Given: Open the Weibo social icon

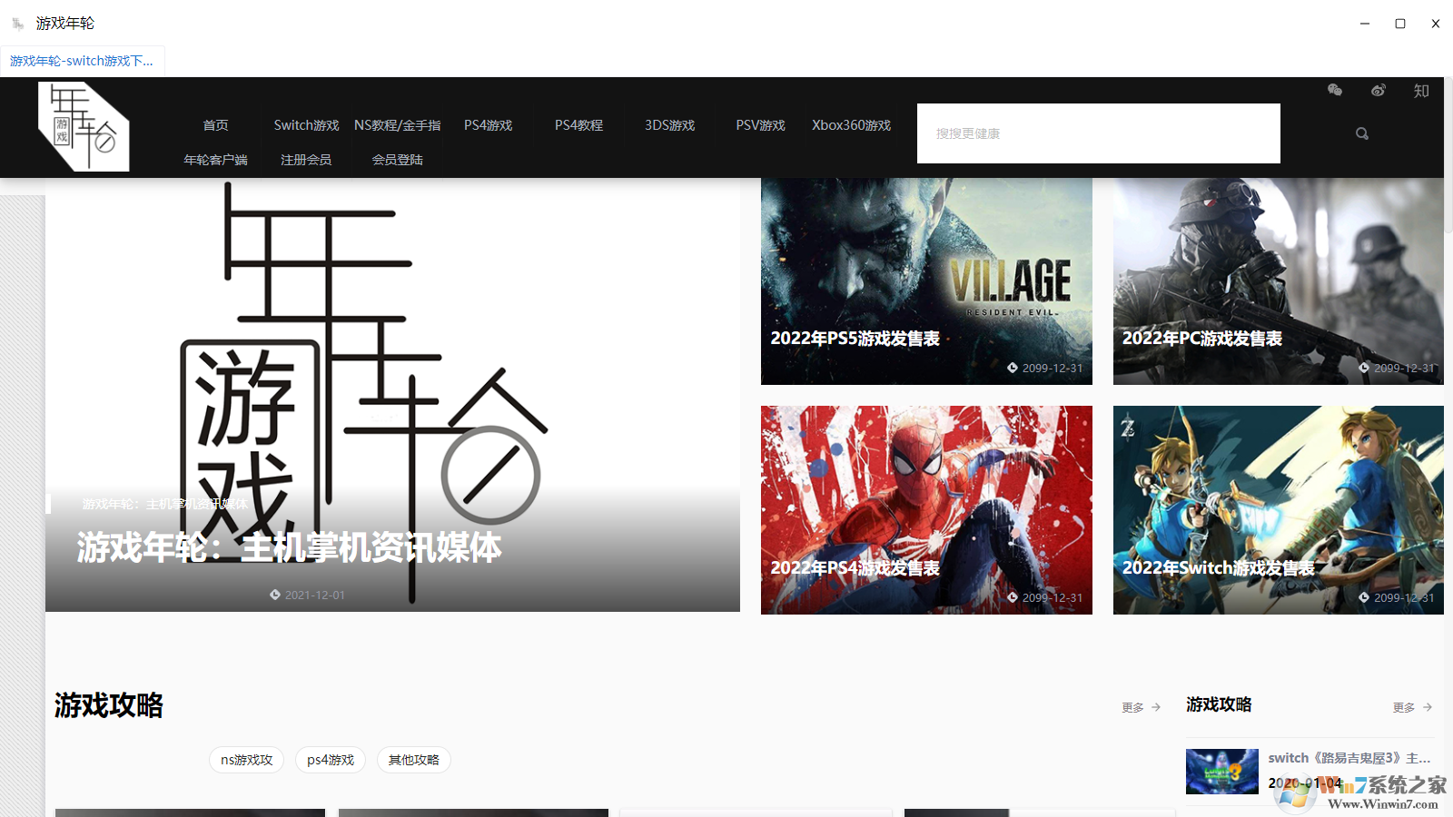Looking at the screenshot, I should click(1379, 90).
